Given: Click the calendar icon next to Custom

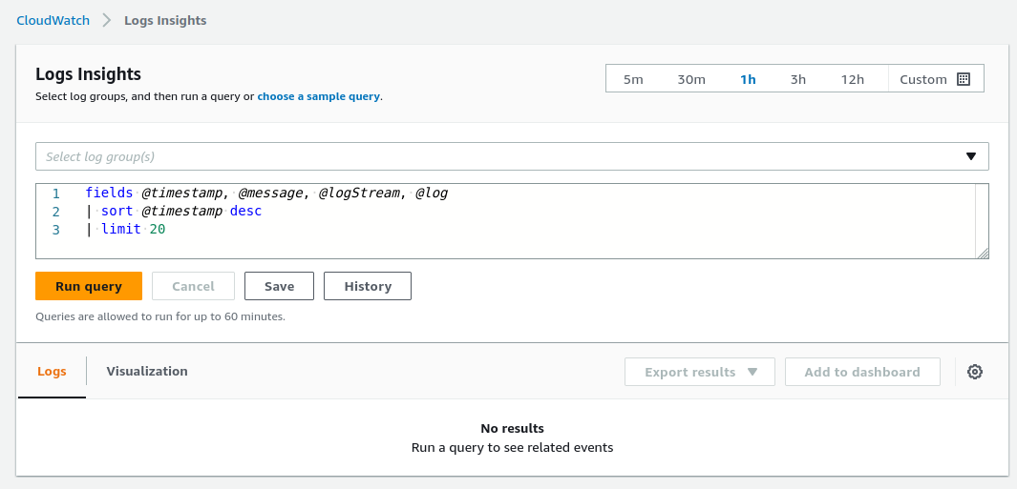Looking at the screenshot, I should point(964,79).
